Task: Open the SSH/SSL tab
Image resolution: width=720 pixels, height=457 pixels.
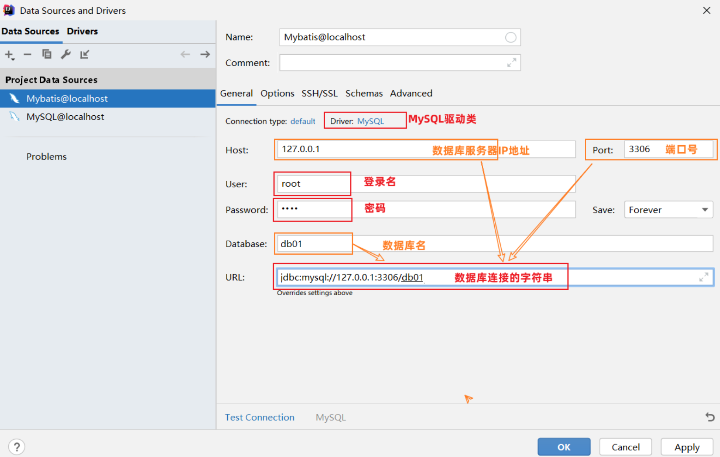Action: (319, 93)
